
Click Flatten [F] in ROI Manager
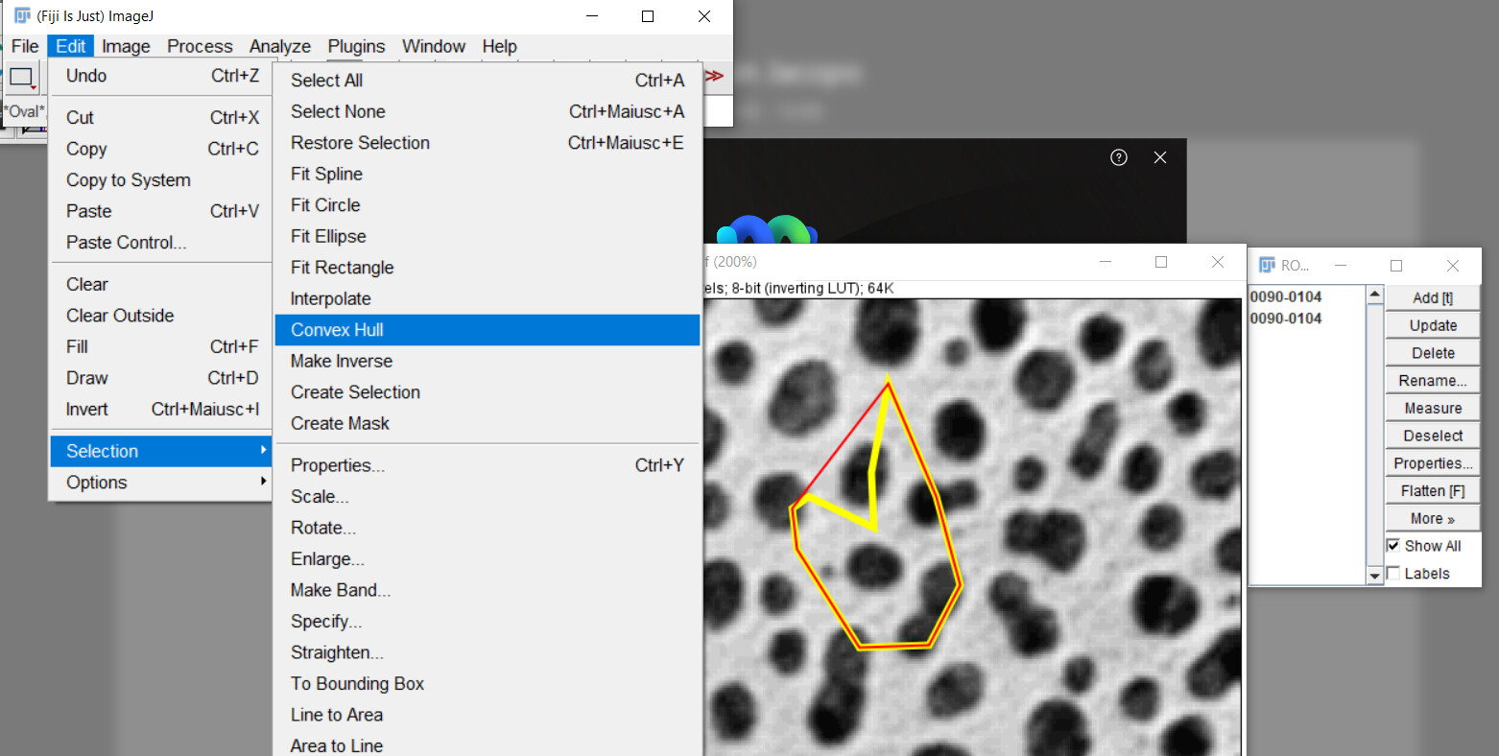tap(1432, 490)
